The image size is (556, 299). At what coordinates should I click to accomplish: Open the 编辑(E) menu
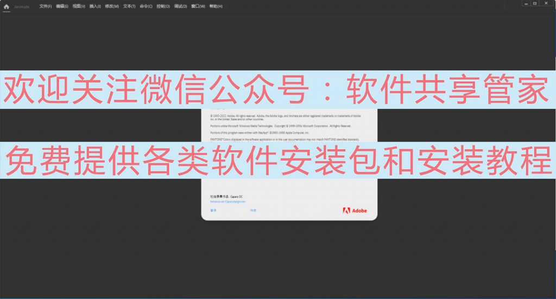(62, 6)
